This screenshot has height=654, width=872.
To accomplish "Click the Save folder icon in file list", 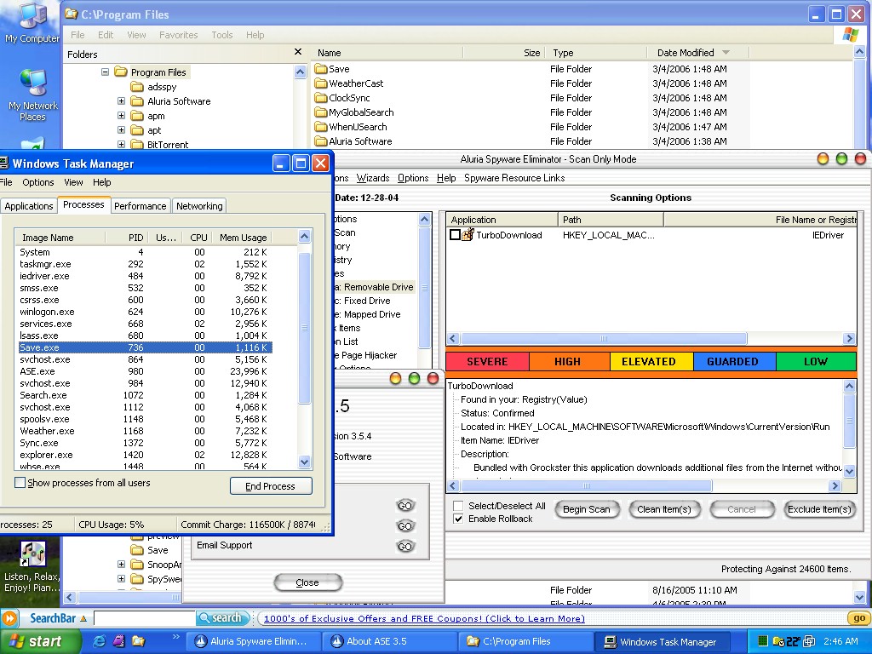I will 320,69.
